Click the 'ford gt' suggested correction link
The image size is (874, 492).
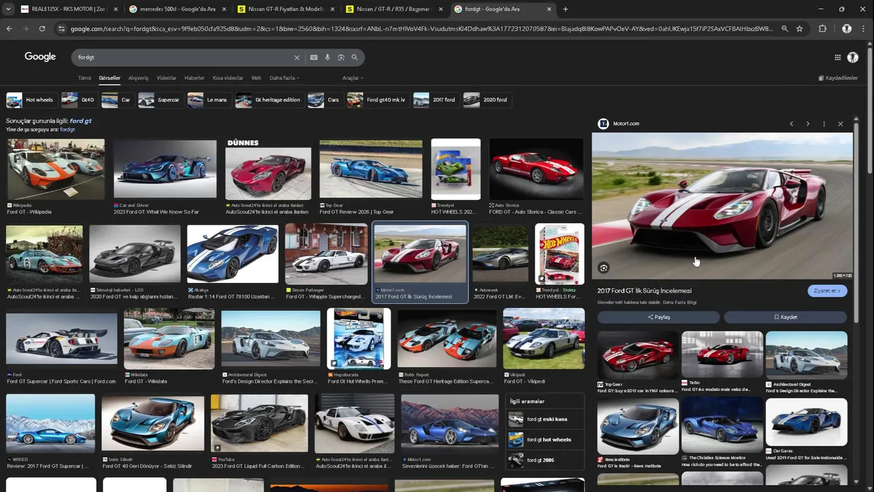coord(81,121)
